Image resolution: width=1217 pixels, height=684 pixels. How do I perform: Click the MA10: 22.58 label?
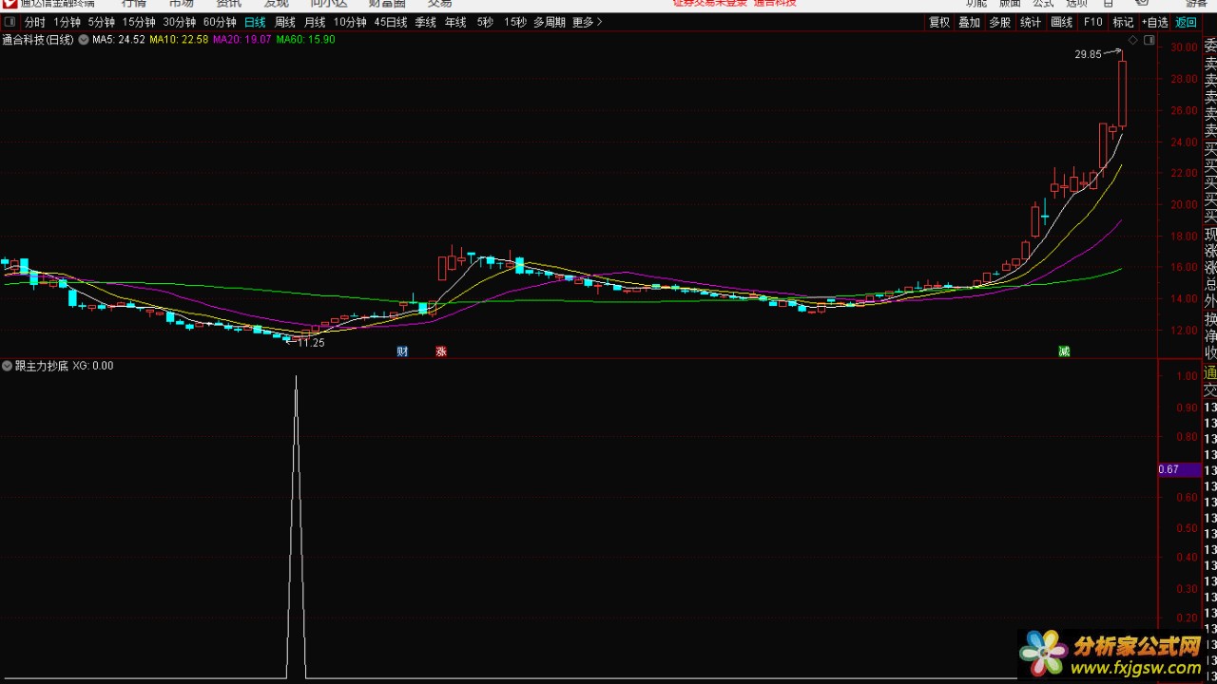click(179, 40)
